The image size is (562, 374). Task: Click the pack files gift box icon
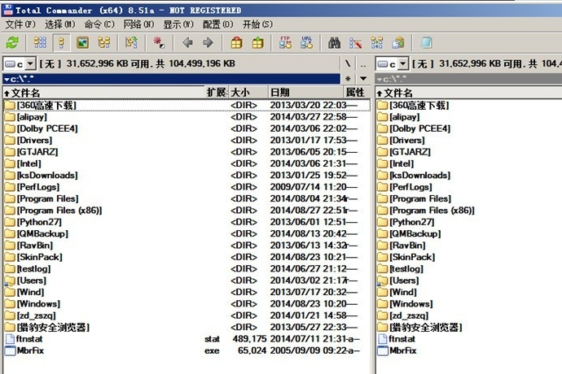236,43
